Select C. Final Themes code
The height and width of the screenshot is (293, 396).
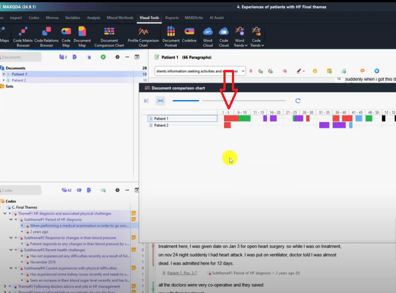tap(24, 207)
